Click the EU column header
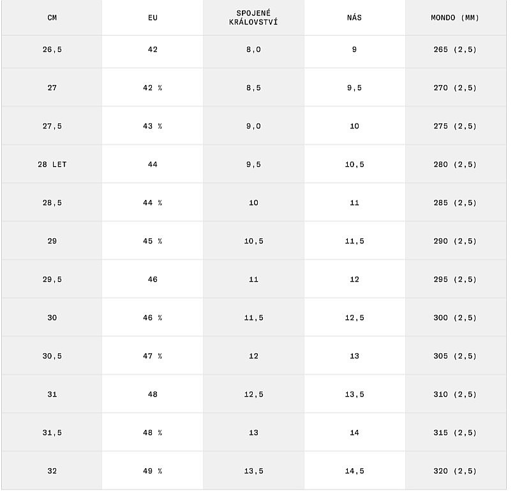The image size is (515, 502). click(153, 18)
